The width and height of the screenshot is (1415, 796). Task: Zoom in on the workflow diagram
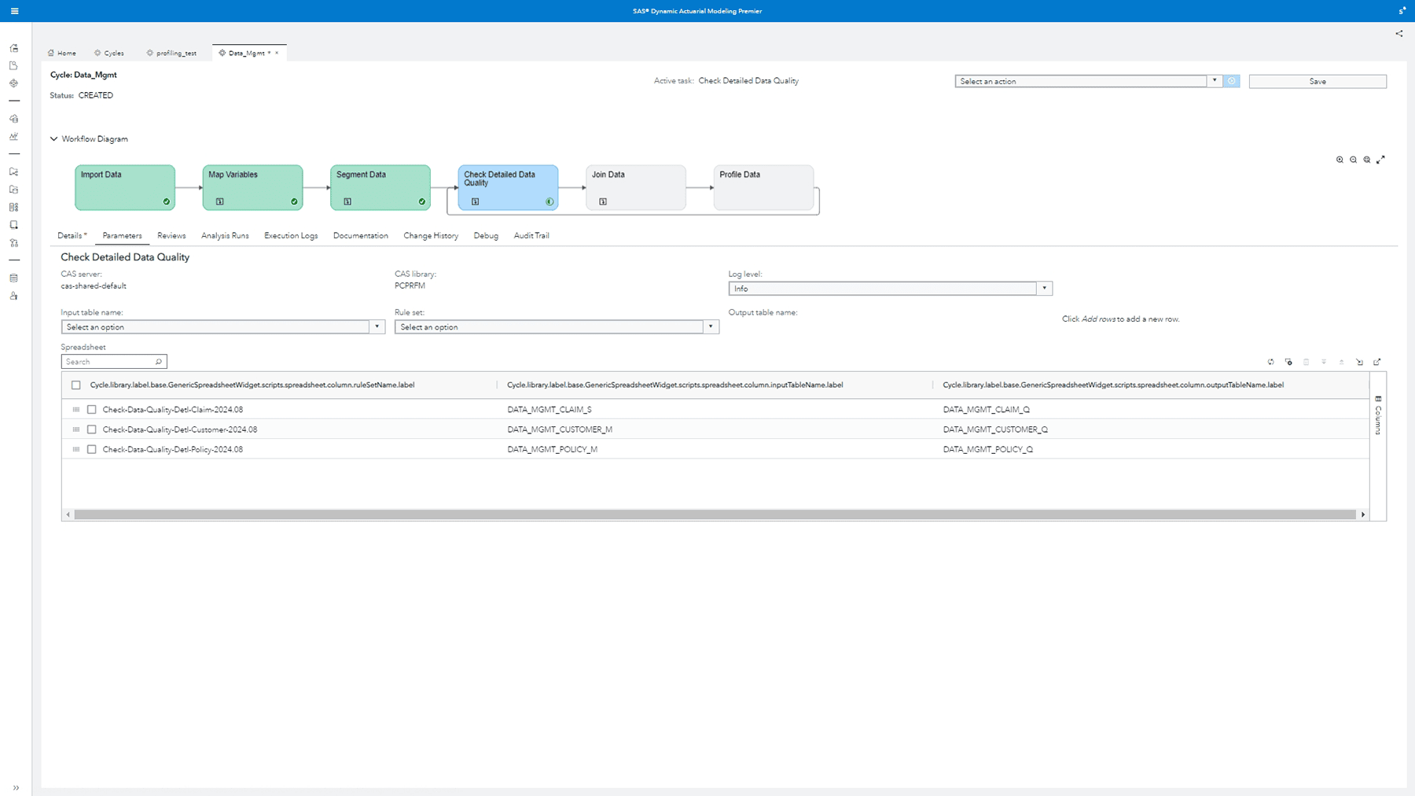pyautogui.click(x=1340, y=160)
